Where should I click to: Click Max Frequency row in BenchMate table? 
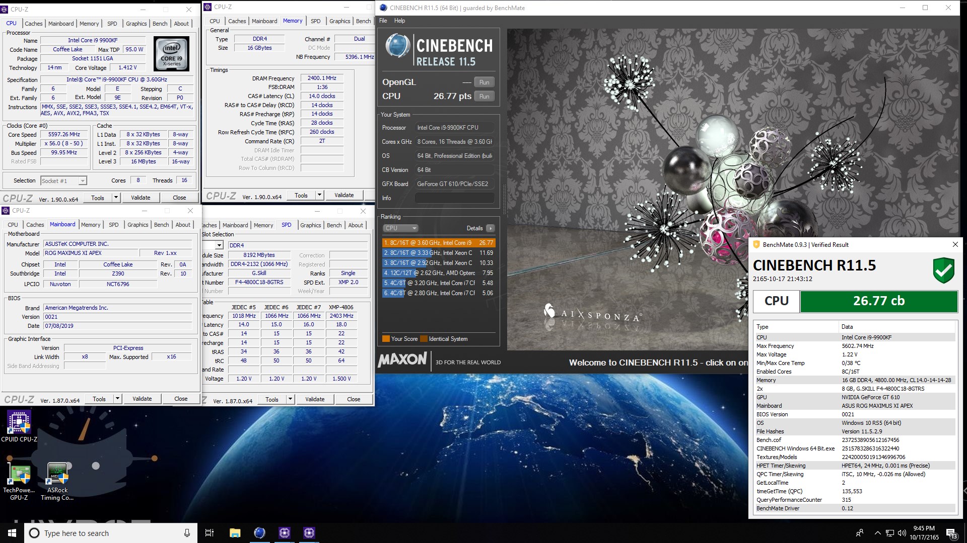coord(855,346)
